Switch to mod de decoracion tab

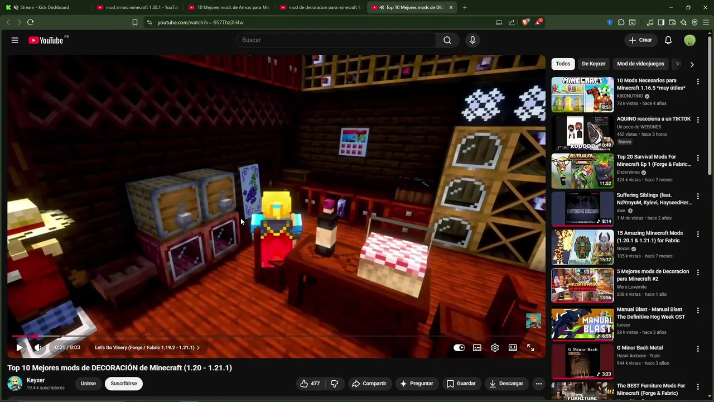(321, 7)
